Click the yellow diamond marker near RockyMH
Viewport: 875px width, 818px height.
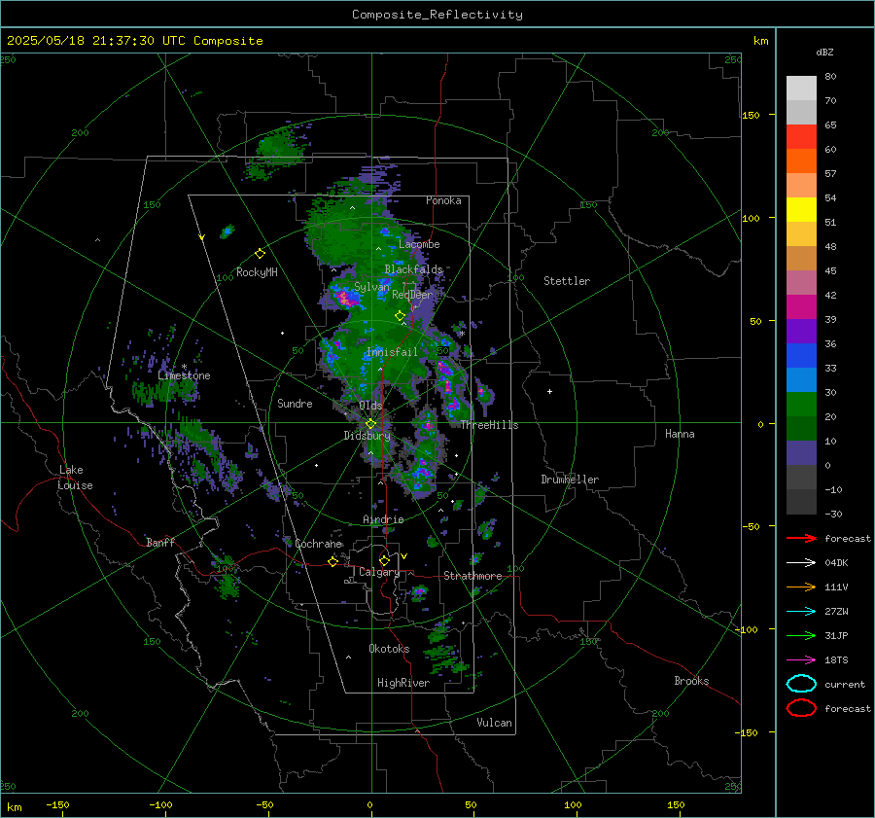(x=260, y=254)
